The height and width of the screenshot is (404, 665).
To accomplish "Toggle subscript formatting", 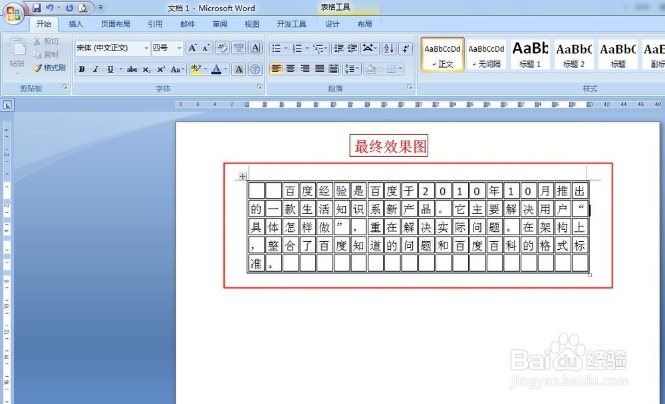I will click(x=146, y=69).
